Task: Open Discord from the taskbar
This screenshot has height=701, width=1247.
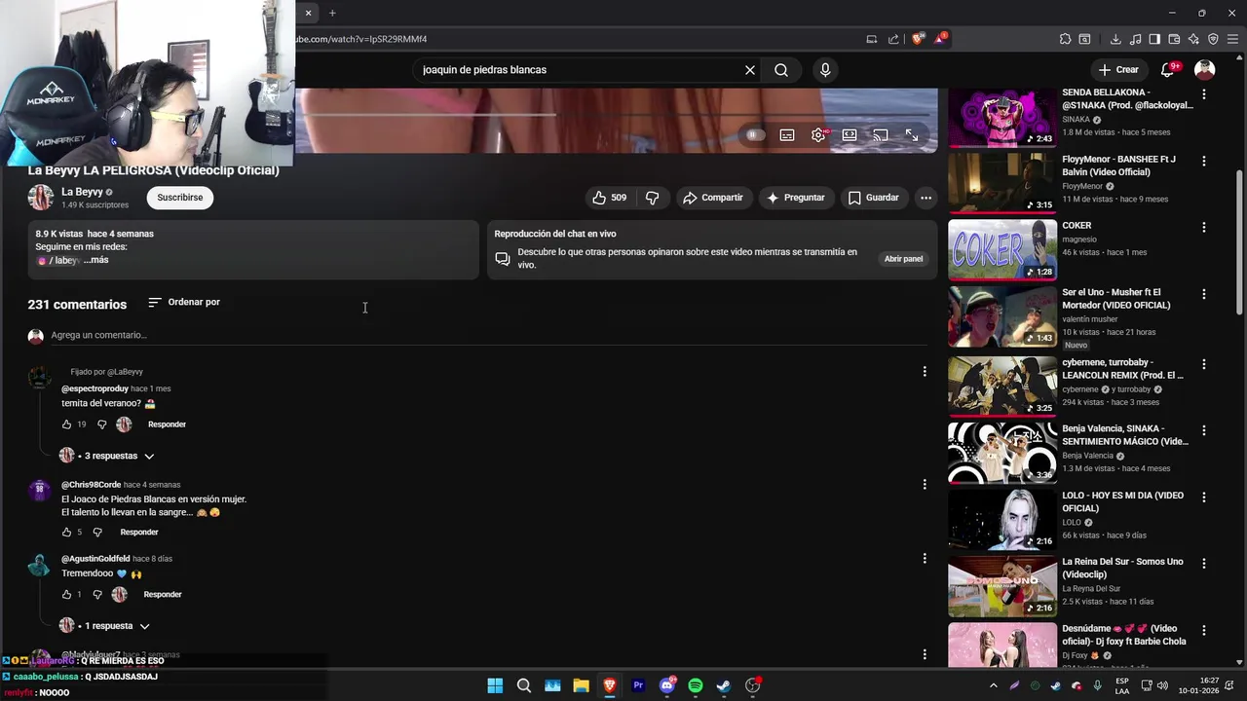Action: click(x=667, y=685)
